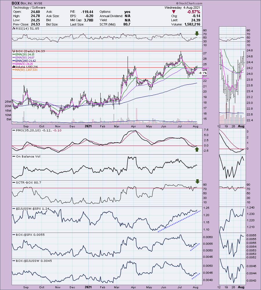Click the Aug label on zoomed price panel
This screenshot has width=261, height=290.
(x=241, y=126)
